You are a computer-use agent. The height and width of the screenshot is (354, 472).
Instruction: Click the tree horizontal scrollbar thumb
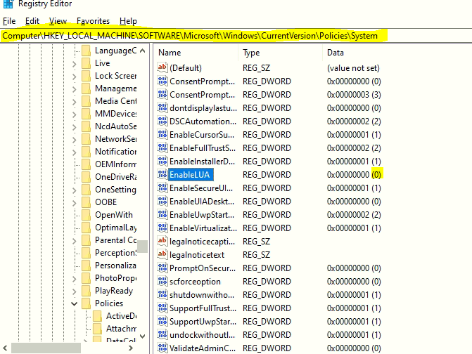pos(46,348)
